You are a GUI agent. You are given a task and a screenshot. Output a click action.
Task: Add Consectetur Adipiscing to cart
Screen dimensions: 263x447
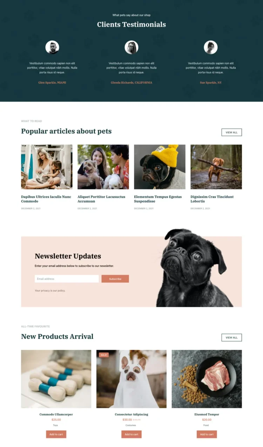coord(131,434)
